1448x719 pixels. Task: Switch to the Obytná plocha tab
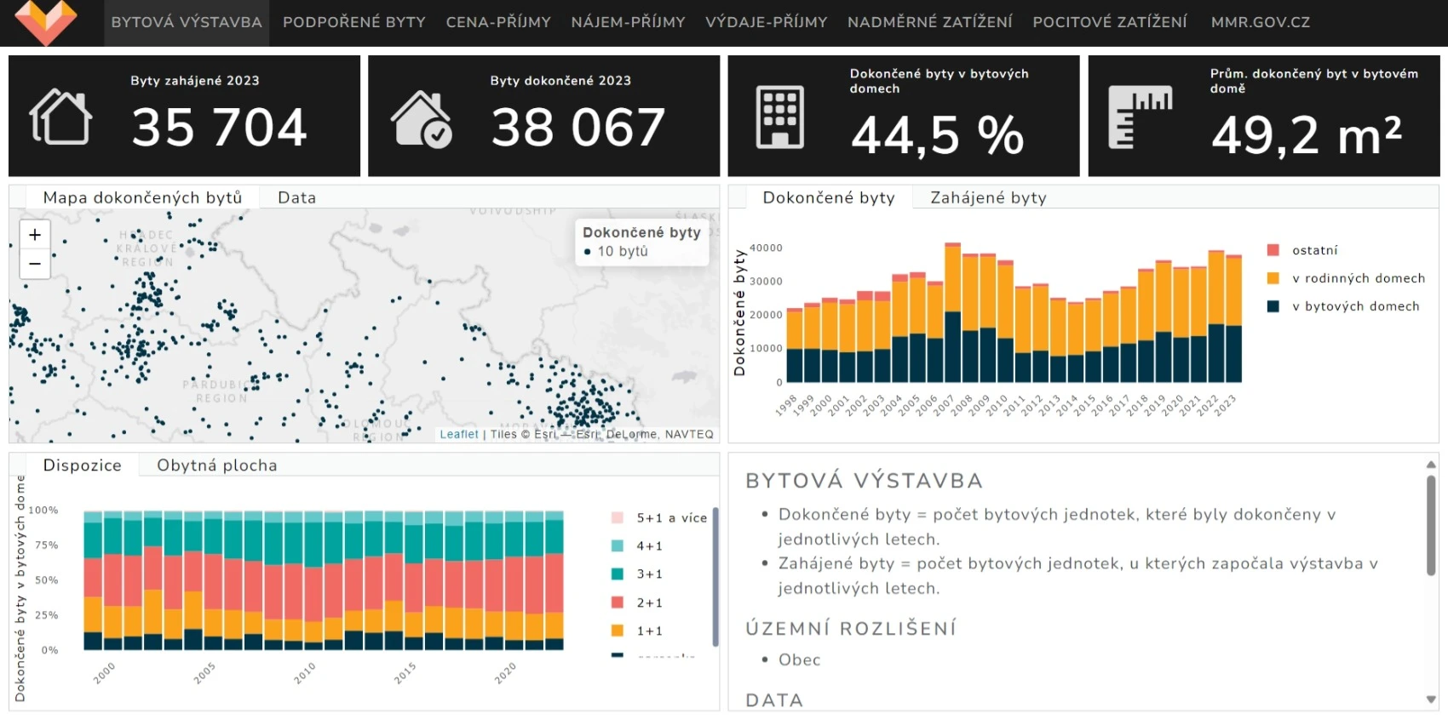217,465
